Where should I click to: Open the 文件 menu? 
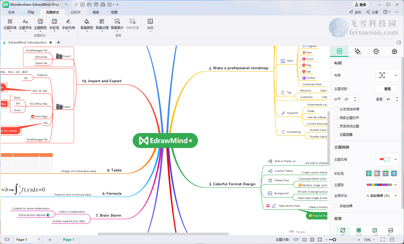[11, 12]
